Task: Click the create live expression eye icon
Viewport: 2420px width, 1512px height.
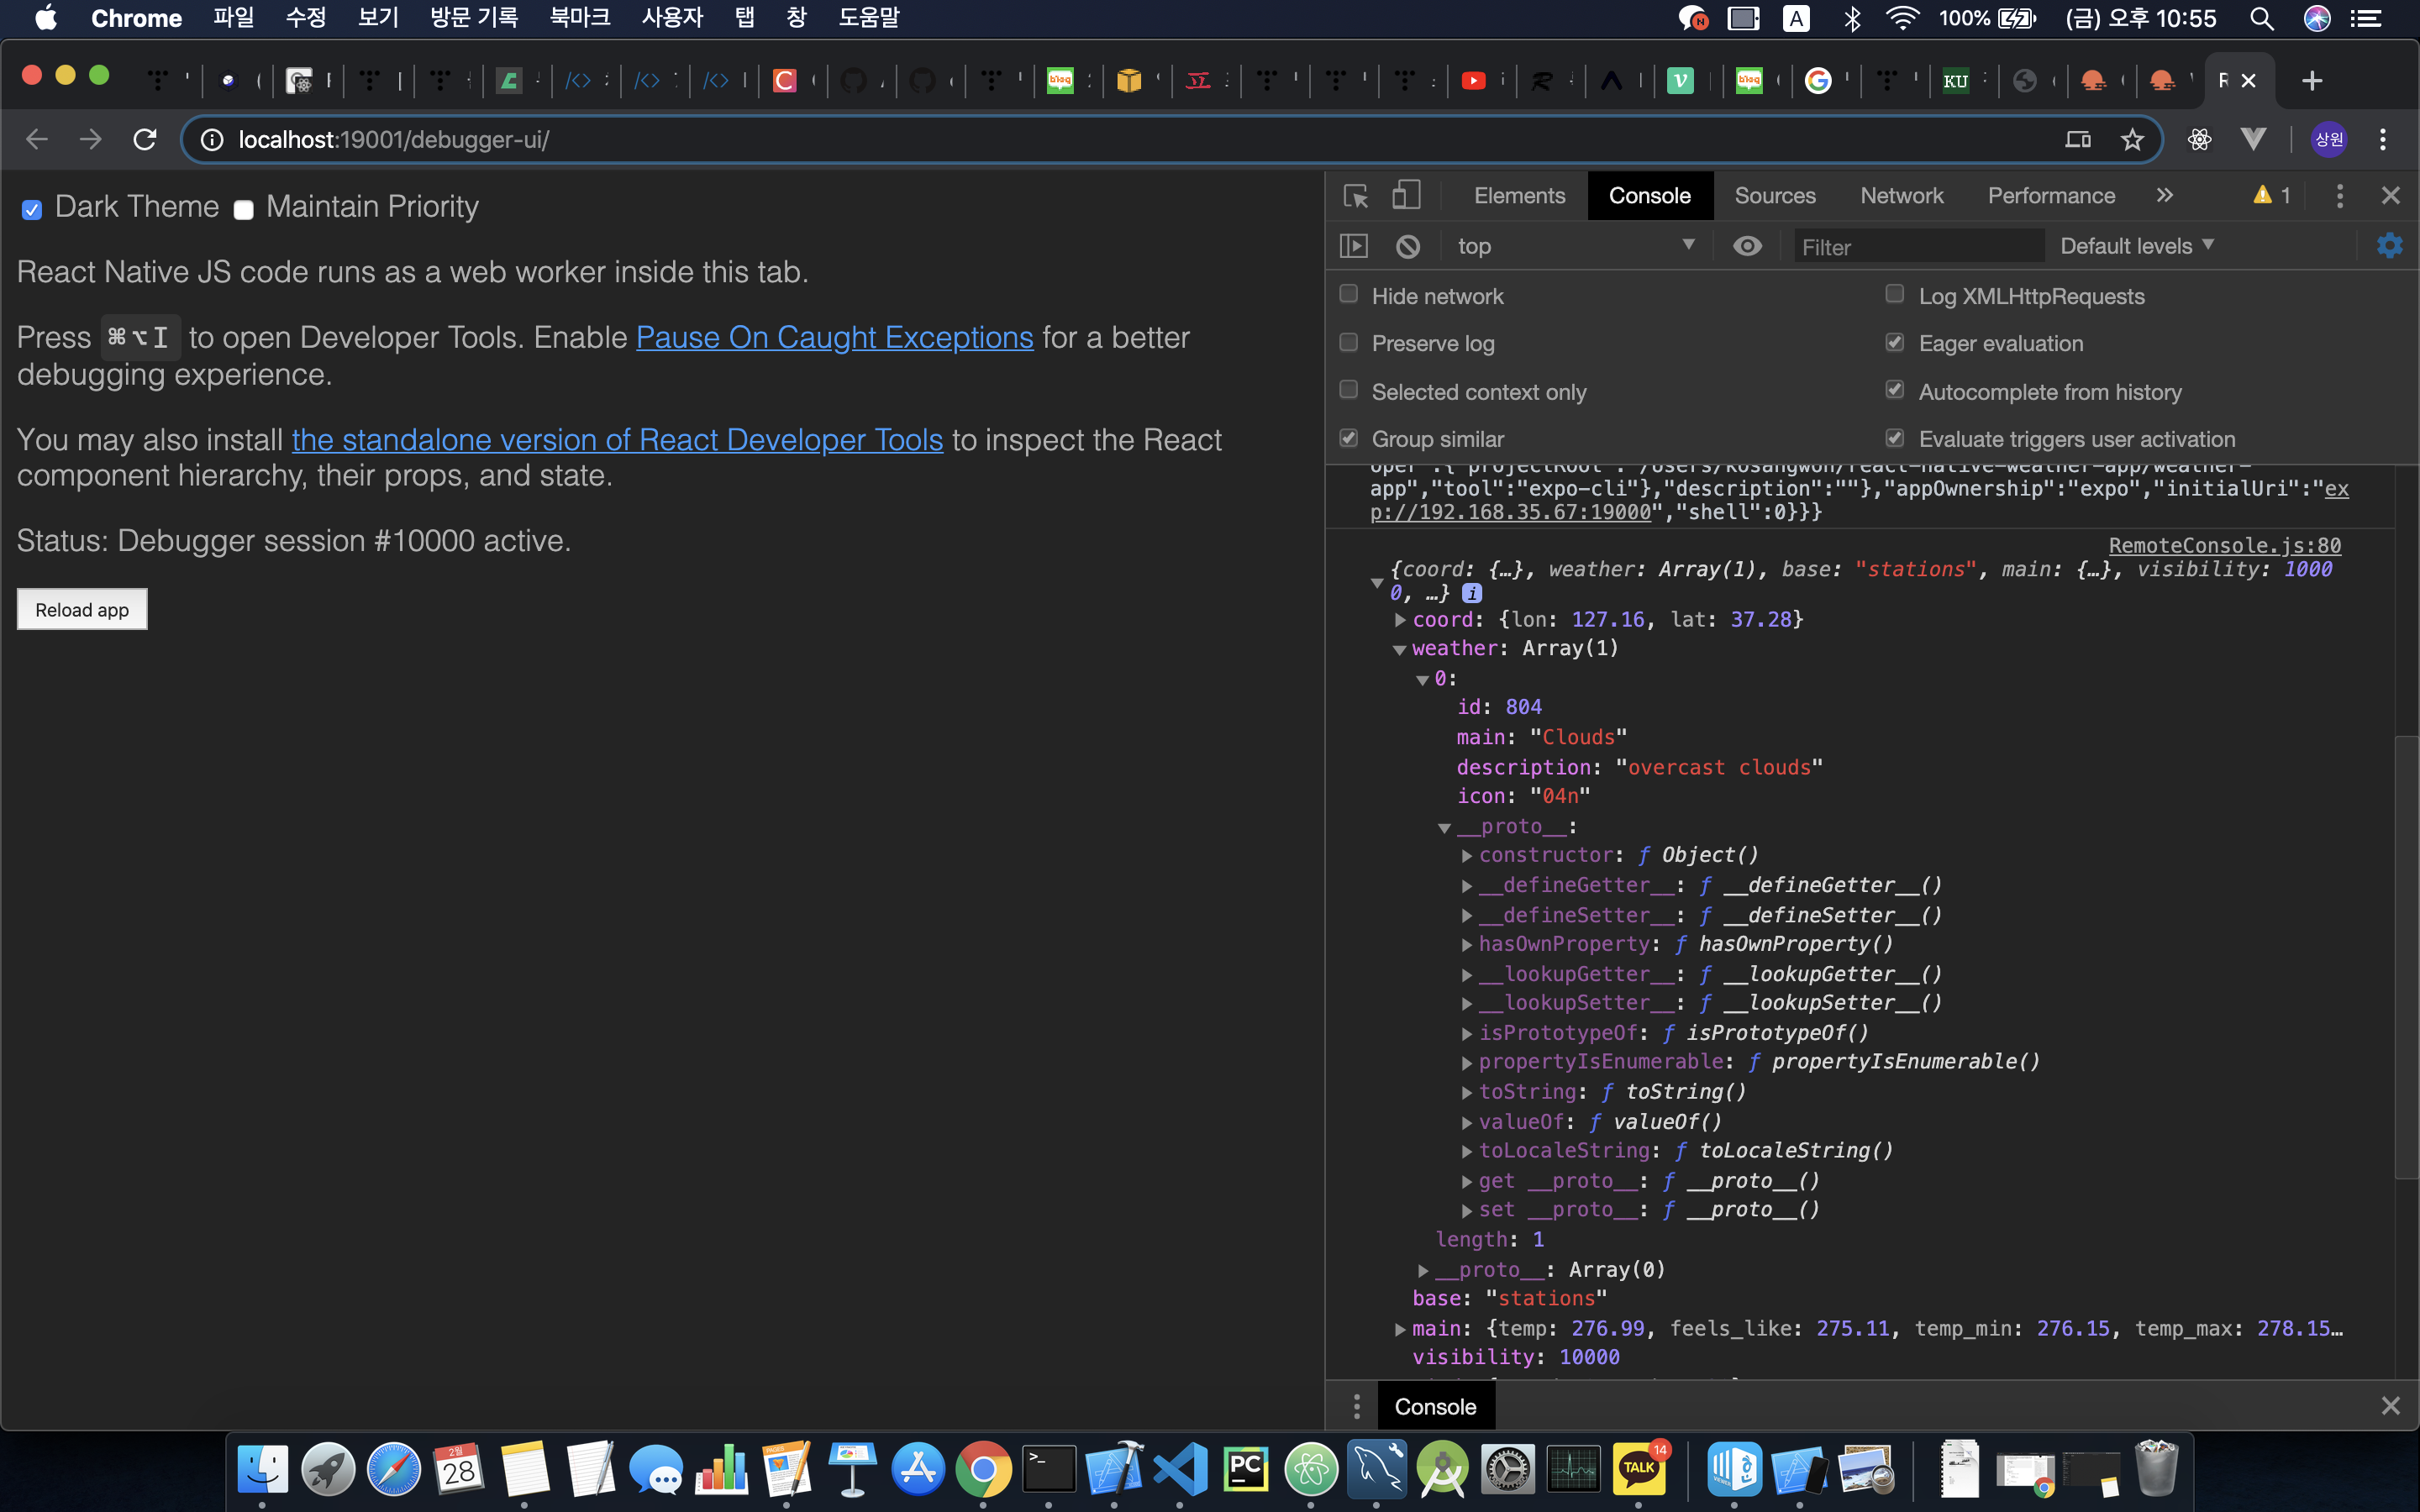Action: point(1747,246)
